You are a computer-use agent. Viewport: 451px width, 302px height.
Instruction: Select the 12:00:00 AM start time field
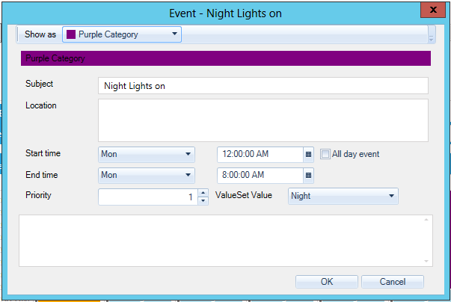259,155
